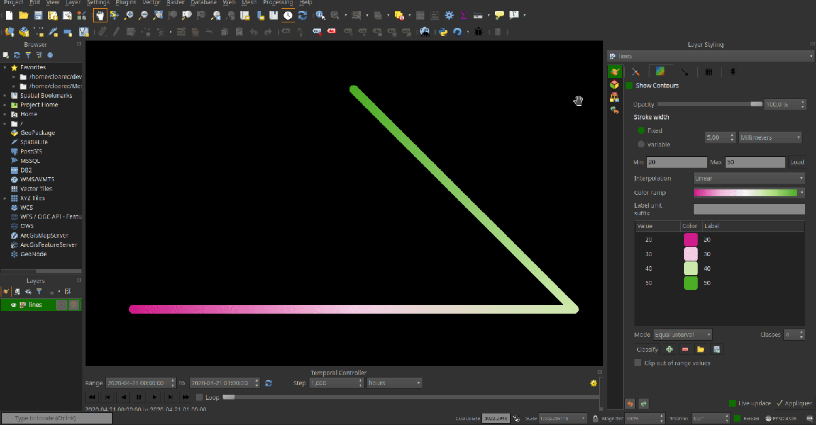Open the Vector menu
This screenshot has height=425, width=816.
pyautogui.click(x=151, y=3)
